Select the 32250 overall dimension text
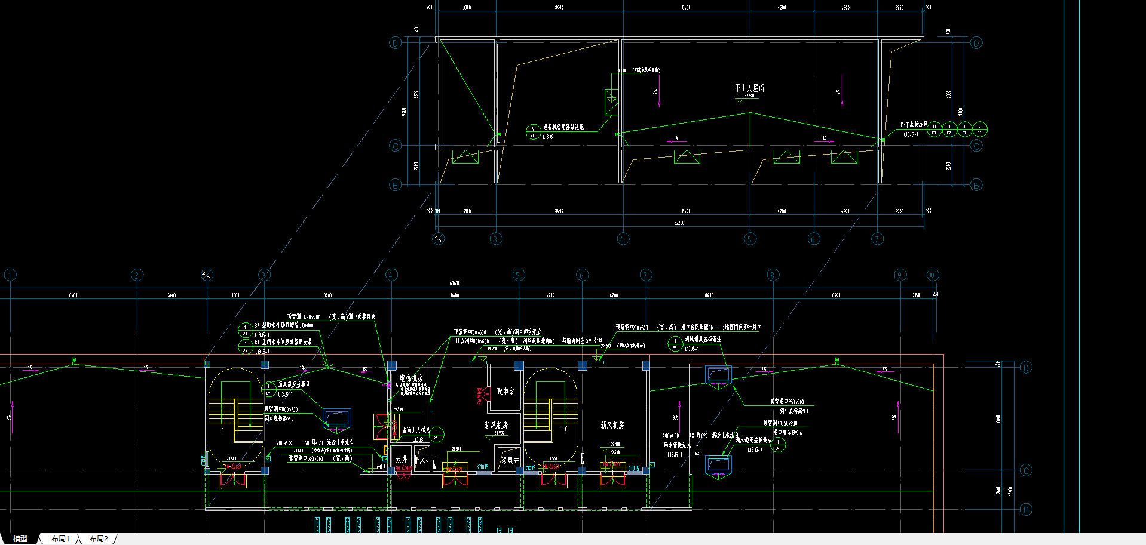Screen dimensions: 1146x545 679,223
